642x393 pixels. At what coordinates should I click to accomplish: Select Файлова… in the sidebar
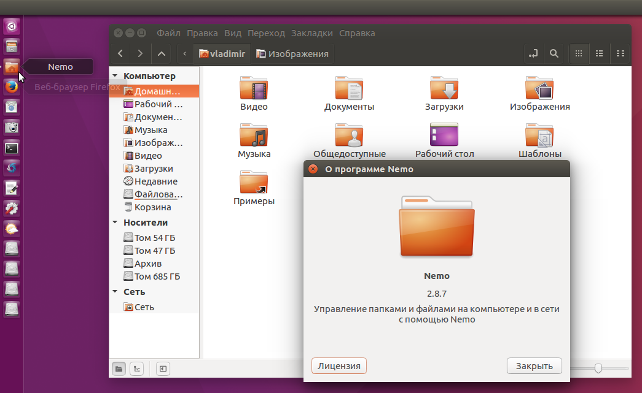click(154, 194)
